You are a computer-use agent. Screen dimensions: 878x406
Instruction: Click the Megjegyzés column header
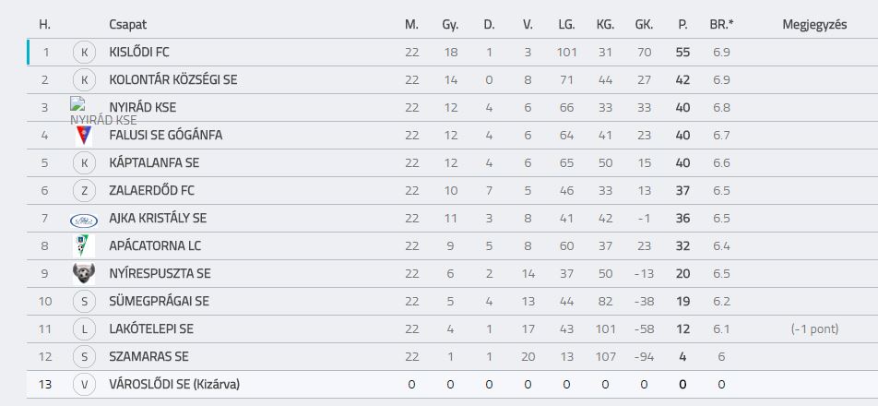pos(814,25)
